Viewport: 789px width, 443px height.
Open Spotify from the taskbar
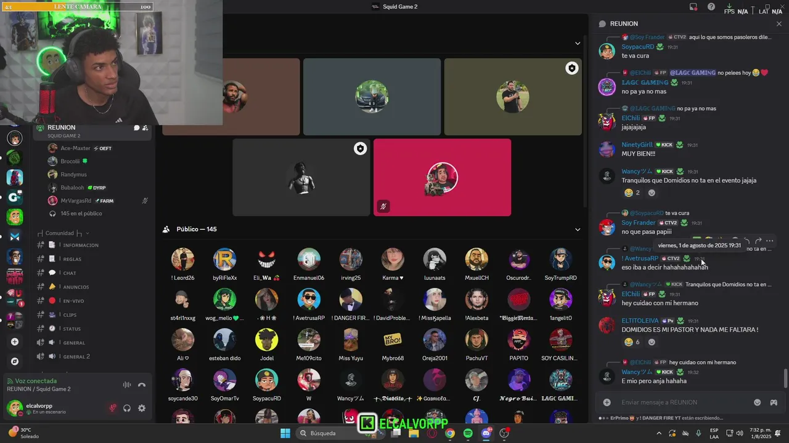coord(468,433)
